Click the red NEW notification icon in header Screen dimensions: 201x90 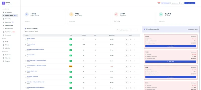click(159, 3)
